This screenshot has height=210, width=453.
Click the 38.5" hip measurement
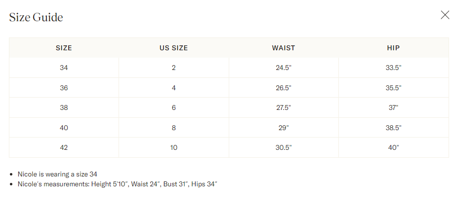[x=394, y=128]
